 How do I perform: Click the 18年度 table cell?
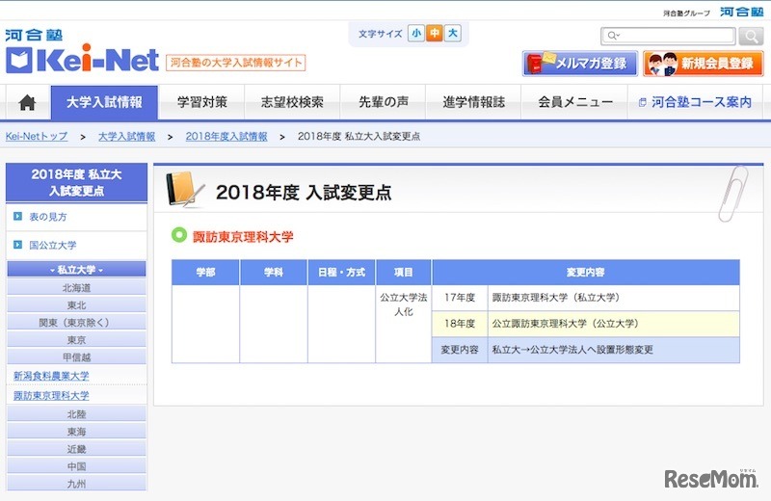tap(460, 324)
